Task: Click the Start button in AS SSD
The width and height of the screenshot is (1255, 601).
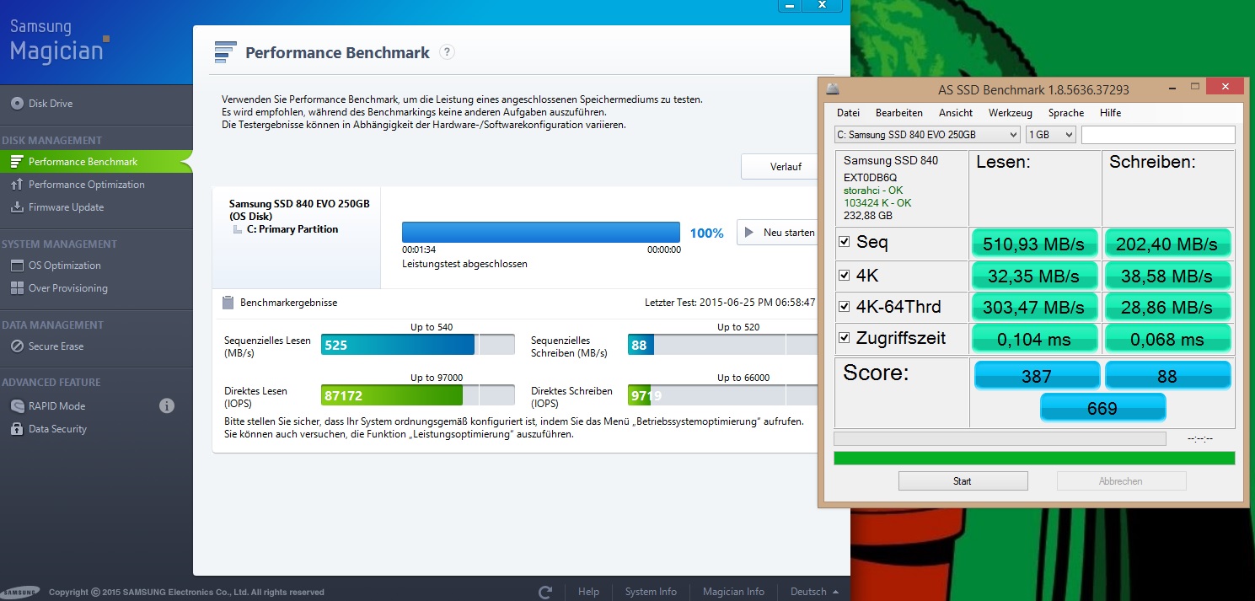Action: point(963,481)
